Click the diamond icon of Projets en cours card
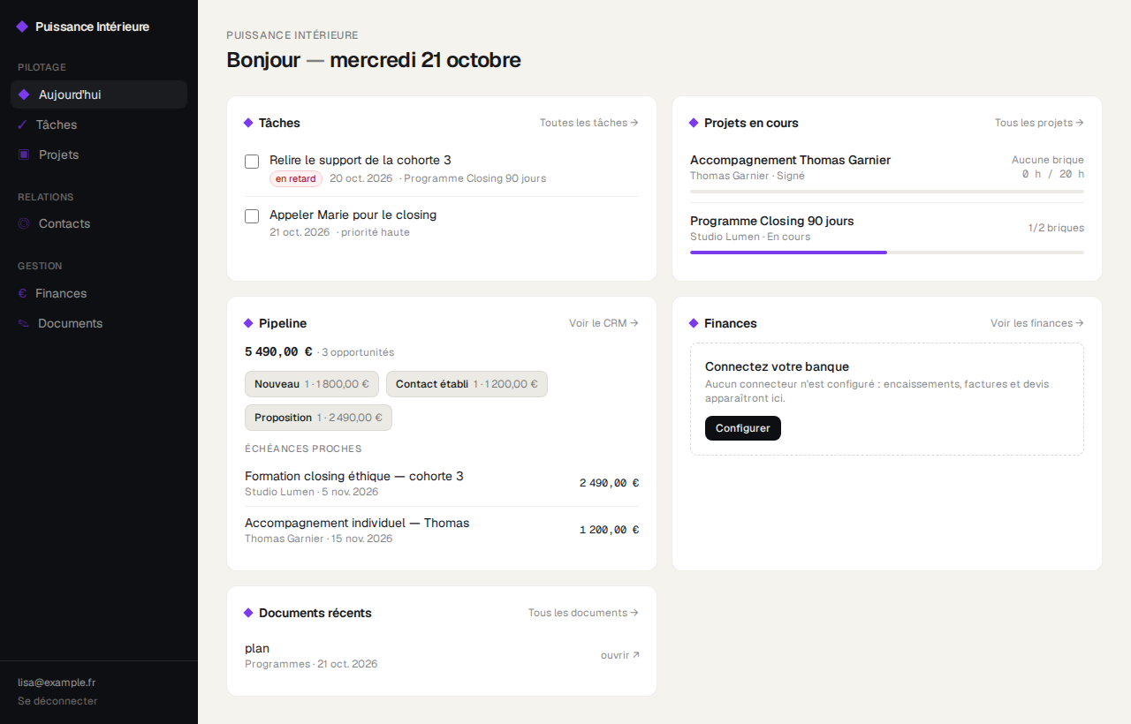Image resolution: width=1131 pixels, height=724 pixels. tap(694, 123)
